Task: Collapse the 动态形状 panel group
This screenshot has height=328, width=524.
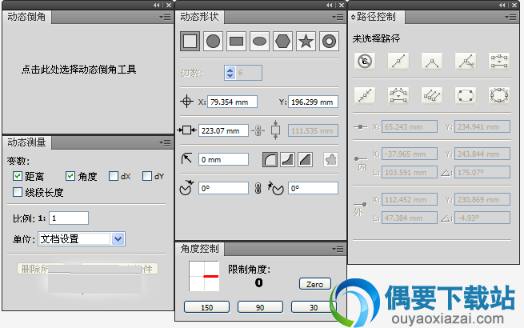Action: click(329, 5)
